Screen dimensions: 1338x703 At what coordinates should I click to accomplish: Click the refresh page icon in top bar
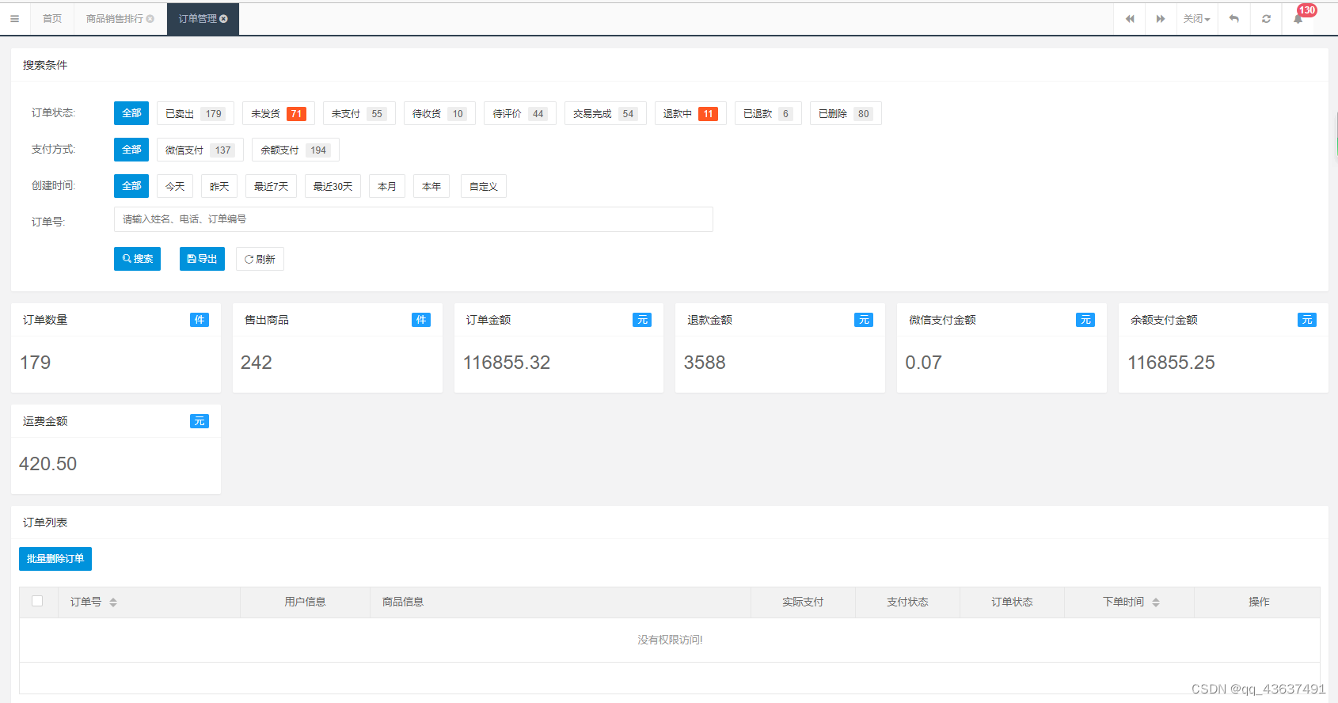click(x=1266, y=19)
